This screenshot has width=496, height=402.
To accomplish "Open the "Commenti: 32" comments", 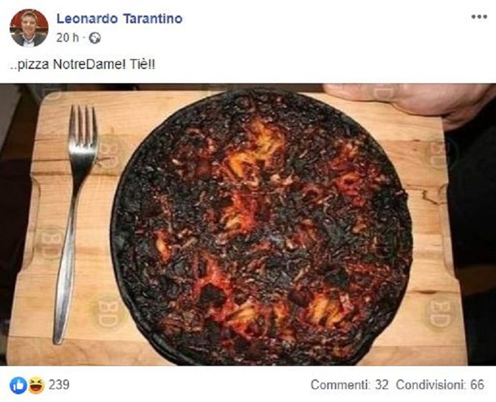I will 349,385.
